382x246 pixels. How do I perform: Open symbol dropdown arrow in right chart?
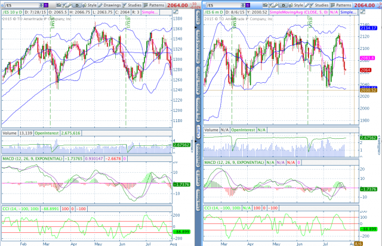243,5
